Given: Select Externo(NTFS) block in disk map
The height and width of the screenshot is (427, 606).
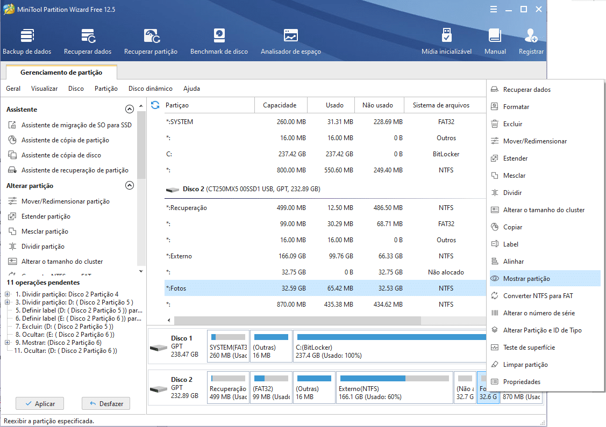Looking at the screenshot, I should click(394, 388).
